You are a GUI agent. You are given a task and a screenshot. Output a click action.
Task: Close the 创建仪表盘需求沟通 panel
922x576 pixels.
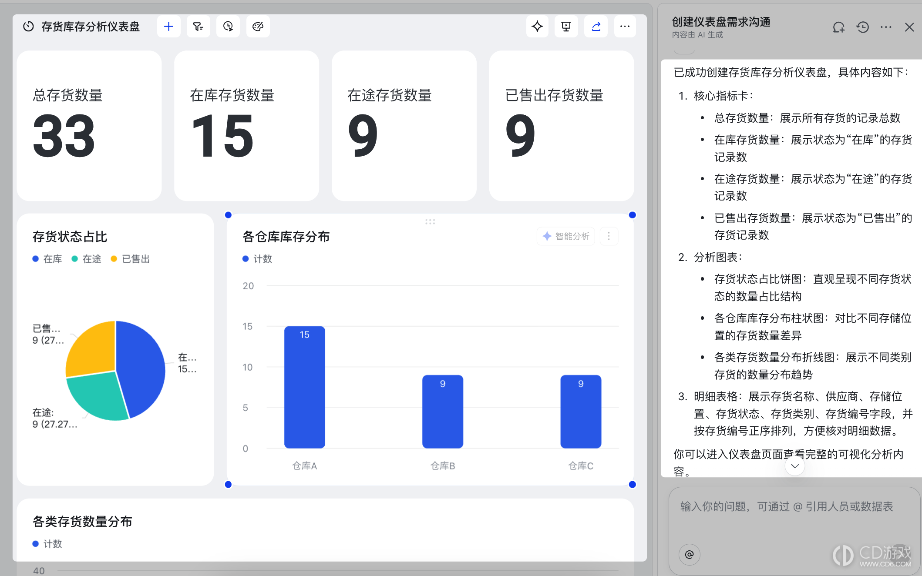pyautogui.click(x=909, y=27)
